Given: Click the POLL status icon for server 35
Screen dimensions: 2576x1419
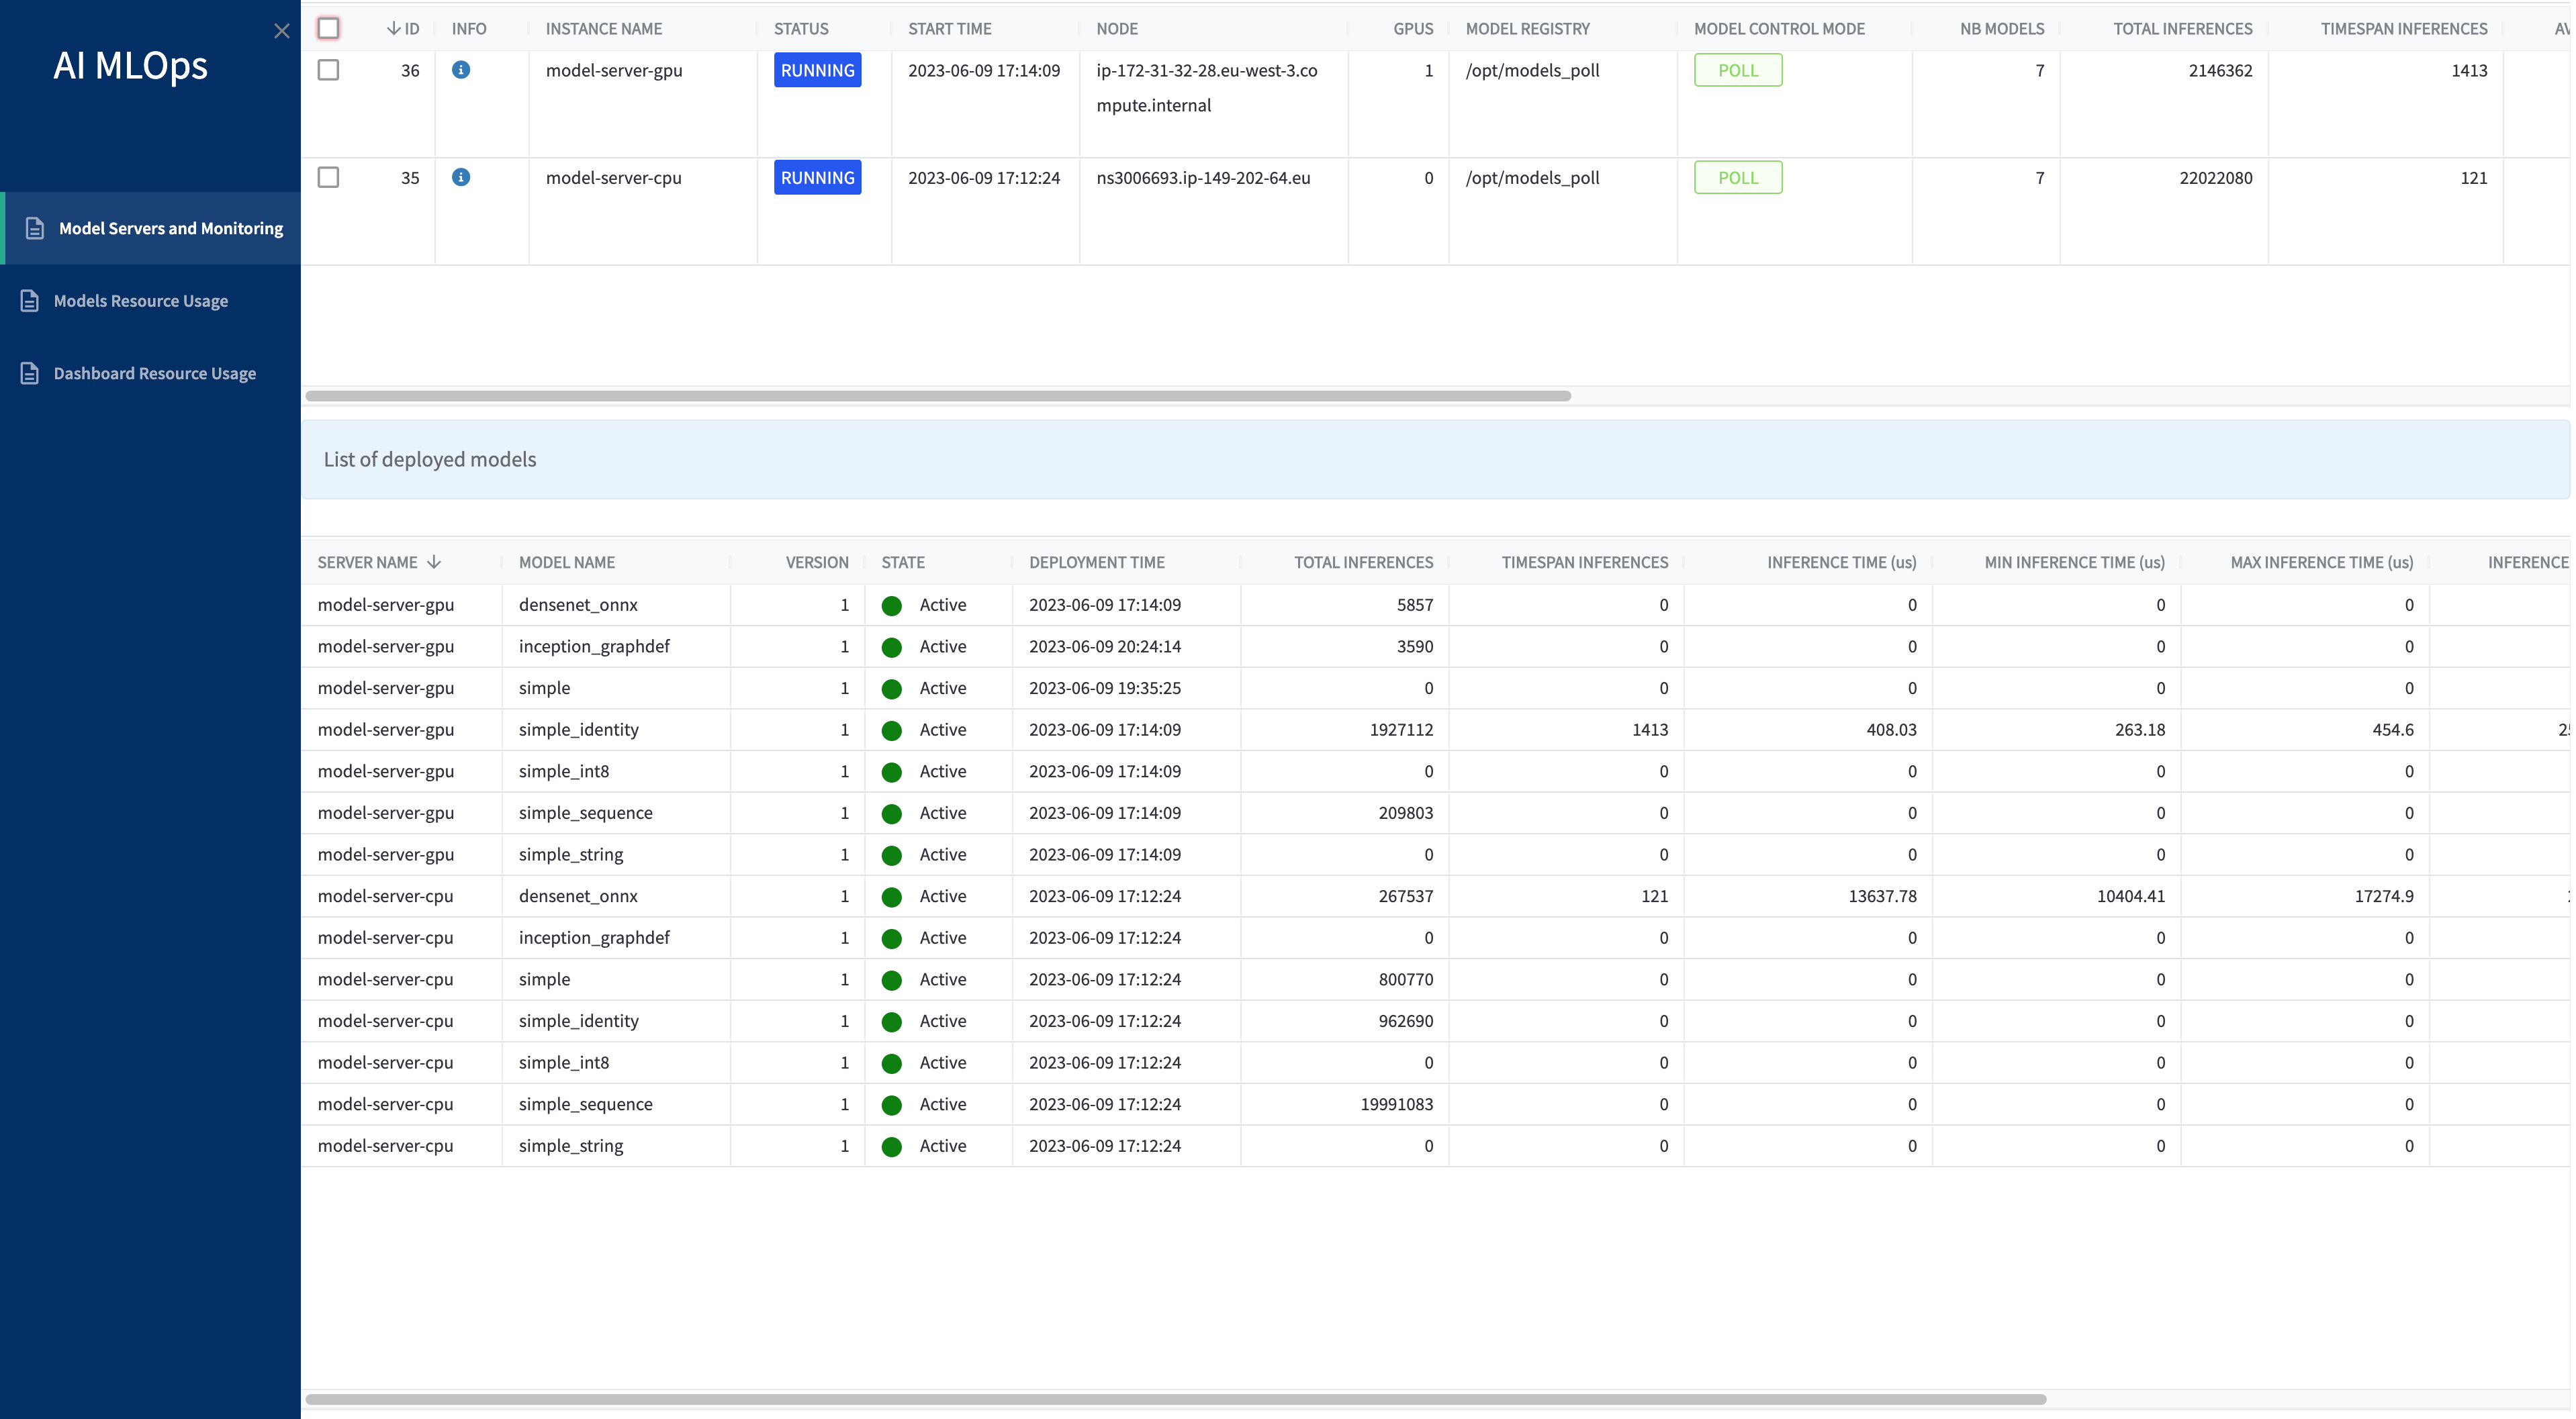Looking at the screenshot, I should pyautogui.click(x=1739, y=177).
